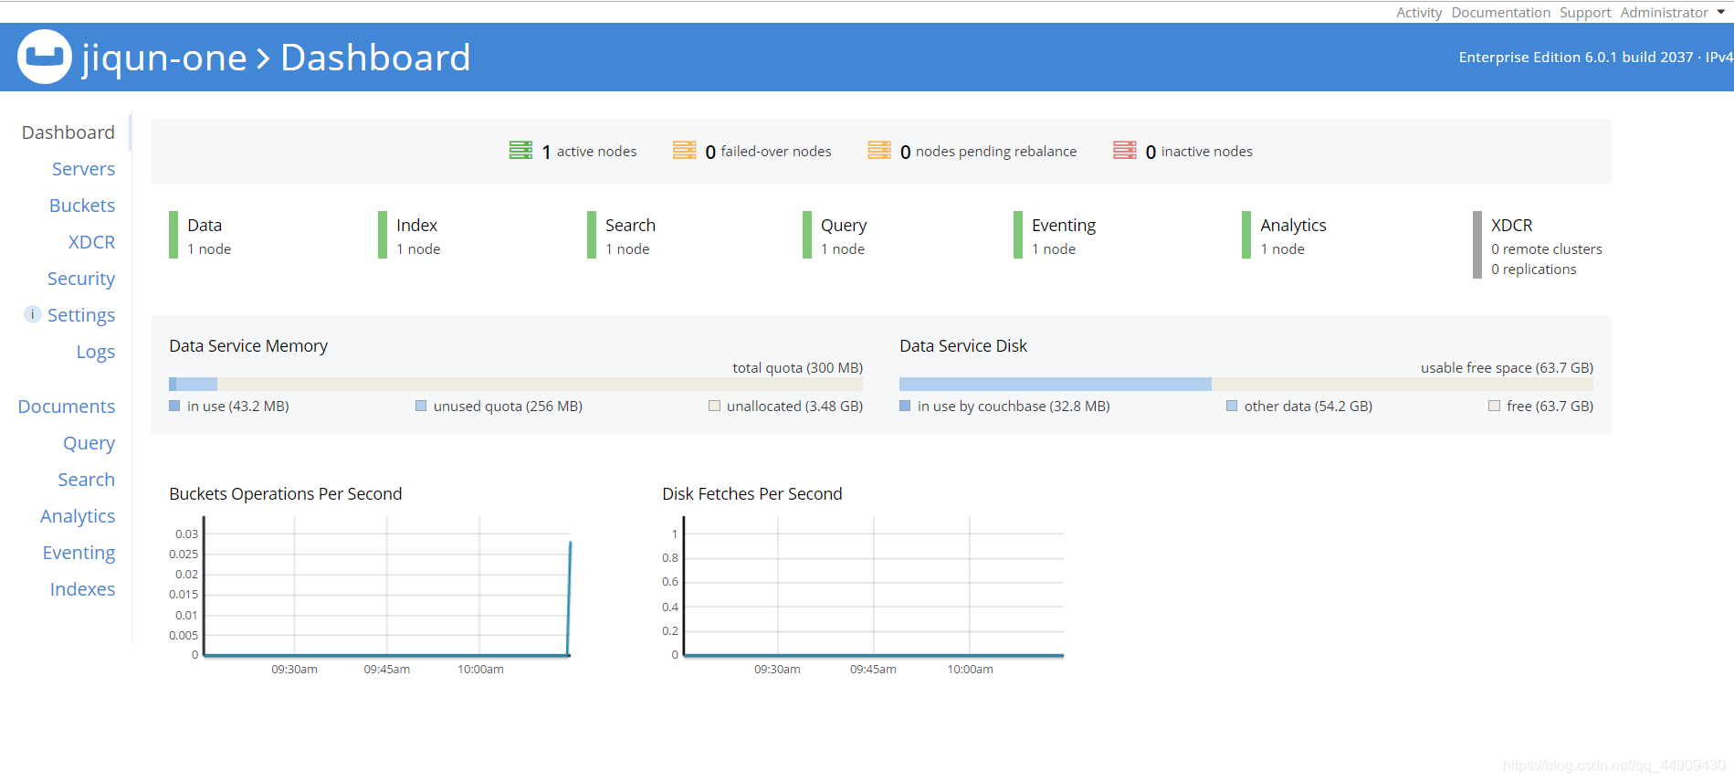1734x782 pixels.
Task: Click the Eventing service tile label
Action: [x=1064, y=226]
